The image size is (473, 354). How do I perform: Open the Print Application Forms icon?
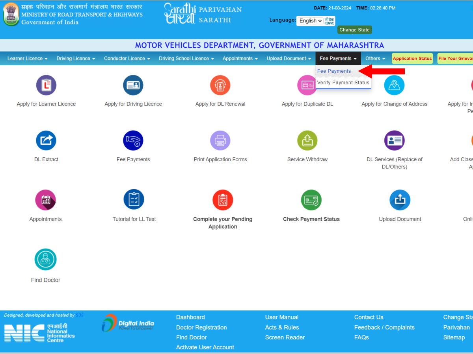click(x=220, y=141)
